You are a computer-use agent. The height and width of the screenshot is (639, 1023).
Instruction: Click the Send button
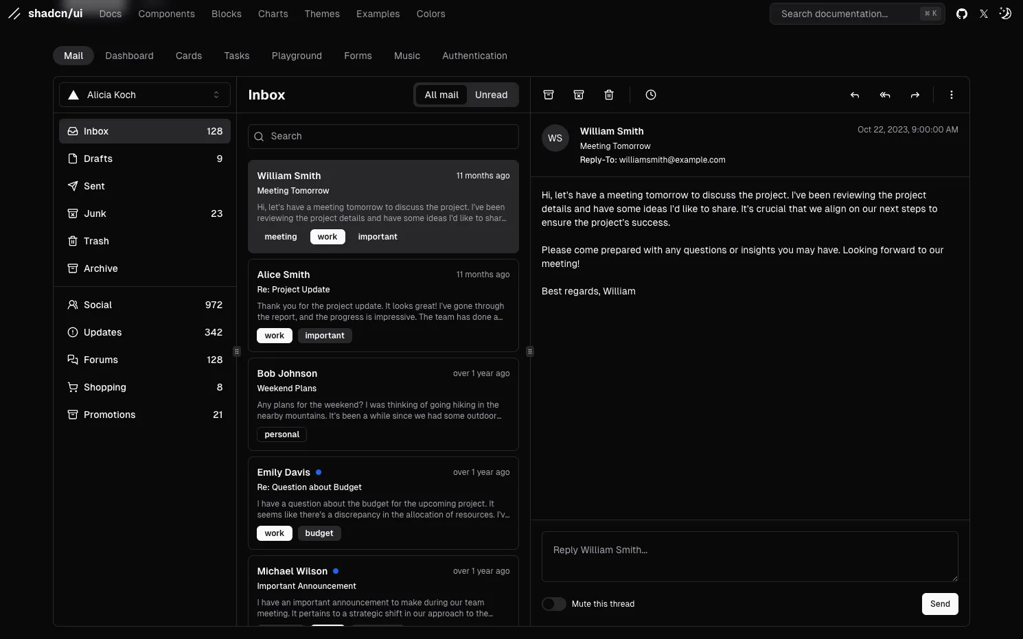(940, 604)
